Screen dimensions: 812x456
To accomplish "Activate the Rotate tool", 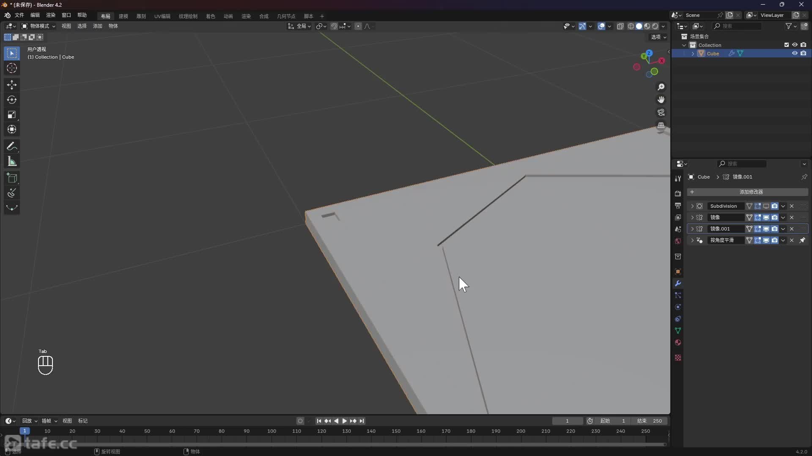I will point(12,100).
